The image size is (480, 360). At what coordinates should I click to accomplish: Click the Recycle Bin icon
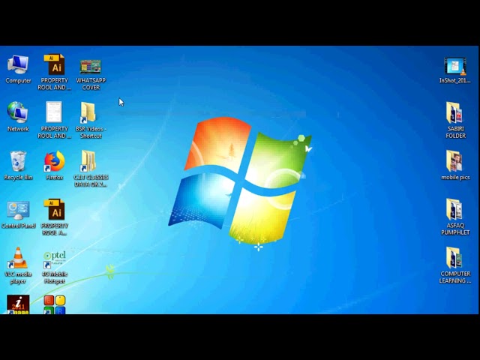coord(18,165)
